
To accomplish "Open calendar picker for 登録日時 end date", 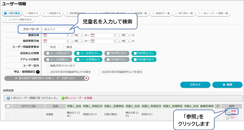I will point(92,35).
